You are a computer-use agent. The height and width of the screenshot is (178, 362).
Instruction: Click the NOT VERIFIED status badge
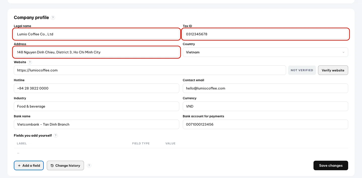tap(302, 70)
